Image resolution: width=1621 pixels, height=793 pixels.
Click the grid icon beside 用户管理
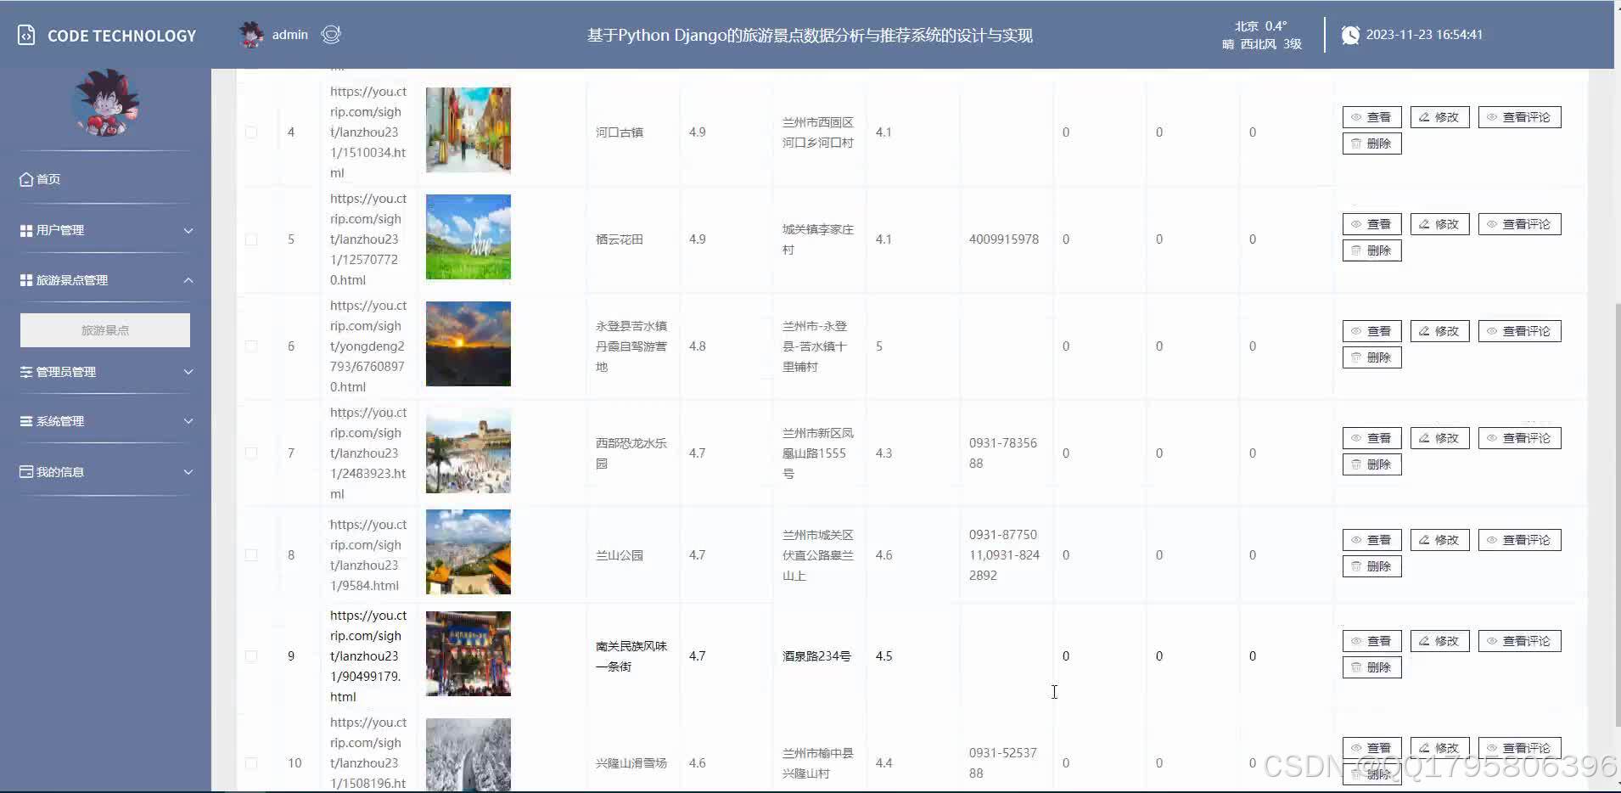click(25, 229)
